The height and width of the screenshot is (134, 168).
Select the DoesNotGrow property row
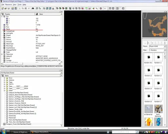(x=31, y=48)
